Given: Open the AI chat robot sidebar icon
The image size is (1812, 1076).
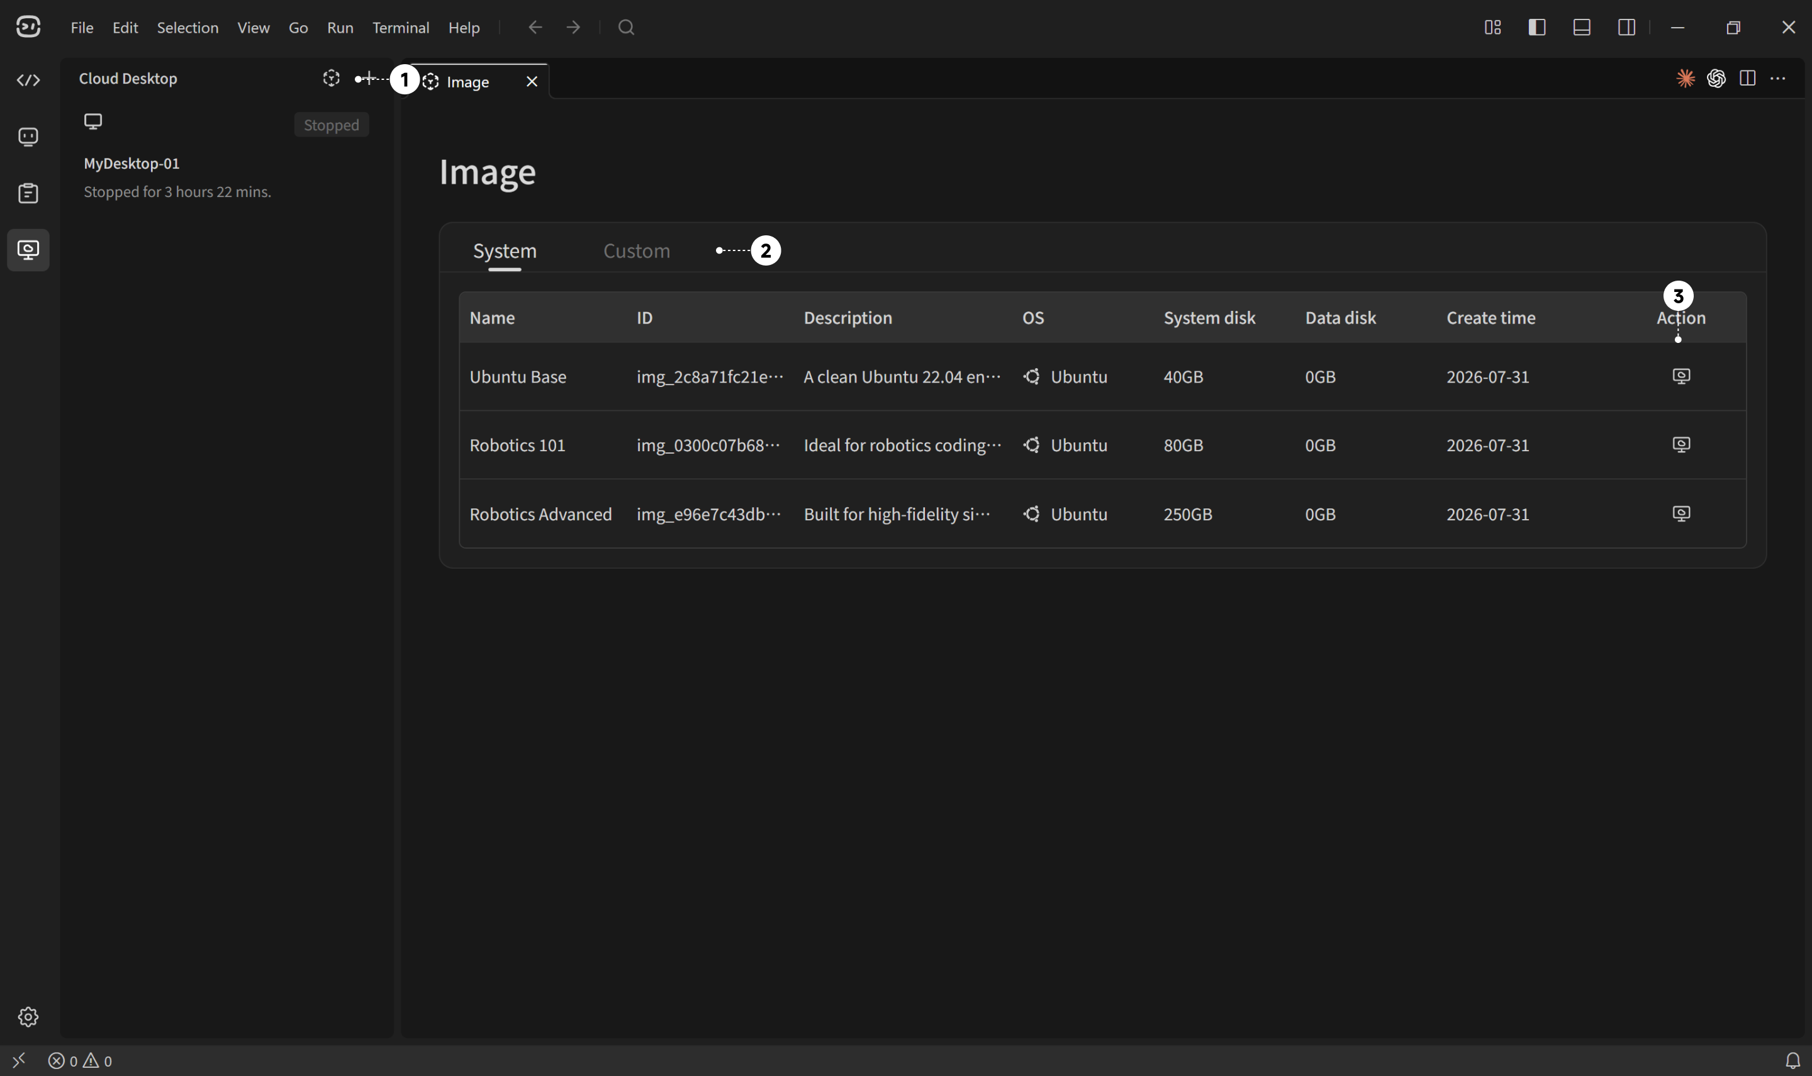Looking at the screenshot, I should pos(28,137).
